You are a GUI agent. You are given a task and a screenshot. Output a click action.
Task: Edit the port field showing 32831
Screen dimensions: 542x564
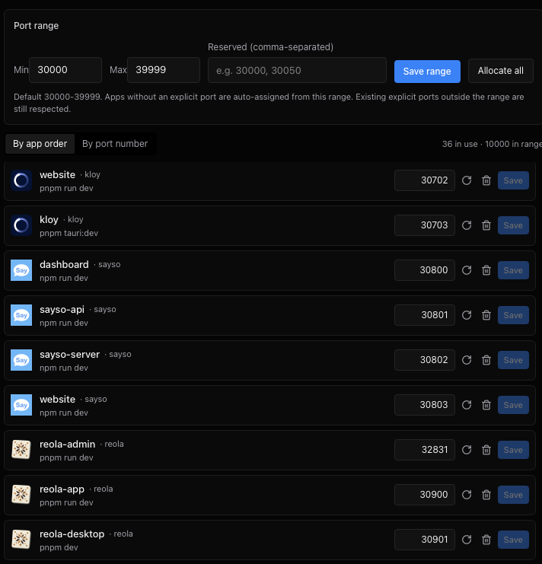pos(425,450)
